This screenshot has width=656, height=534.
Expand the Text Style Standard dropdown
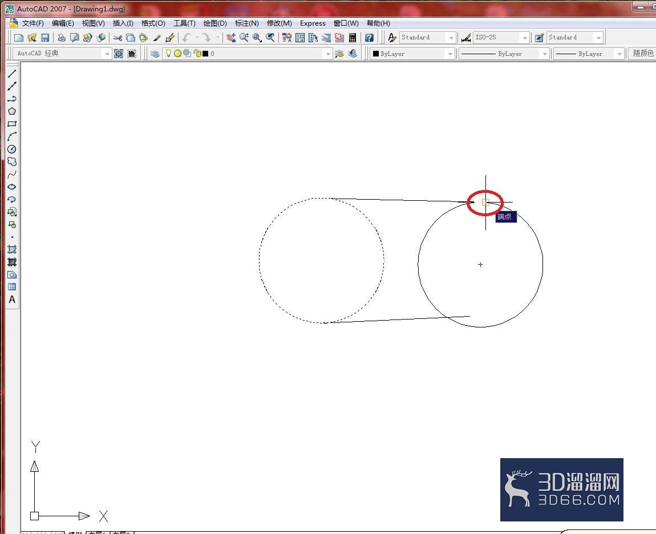451,38
